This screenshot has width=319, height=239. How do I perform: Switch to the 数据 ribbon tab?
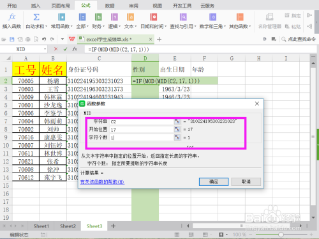pos(110,6)
